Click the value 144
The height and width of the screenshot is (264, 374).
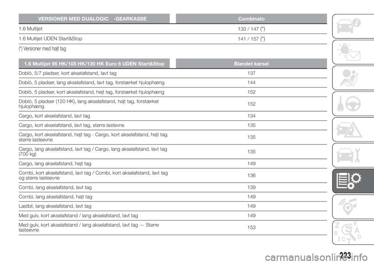[x=251, y=83]
